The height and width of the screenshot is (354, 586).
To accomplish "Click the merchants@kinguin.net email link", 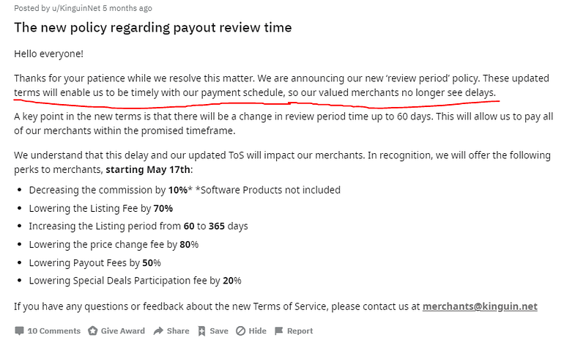I will 480,306.
